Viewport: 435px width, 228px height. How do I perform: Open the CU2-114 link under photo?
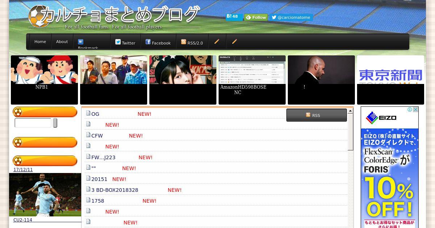(x=23, y=220)
